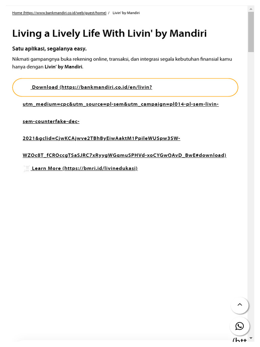
Task: Click the scrollbar up arrow
Action: [251, 9]
